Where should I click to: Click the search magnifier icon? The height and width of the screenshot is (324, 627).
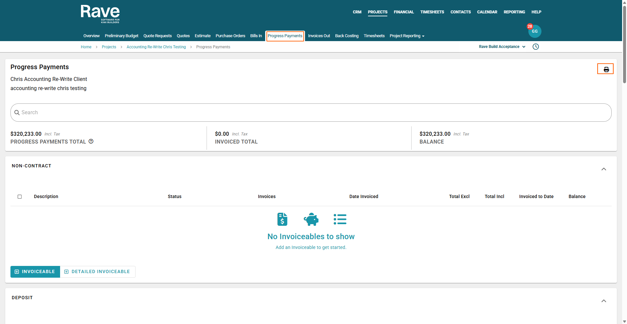pos(17,113)
